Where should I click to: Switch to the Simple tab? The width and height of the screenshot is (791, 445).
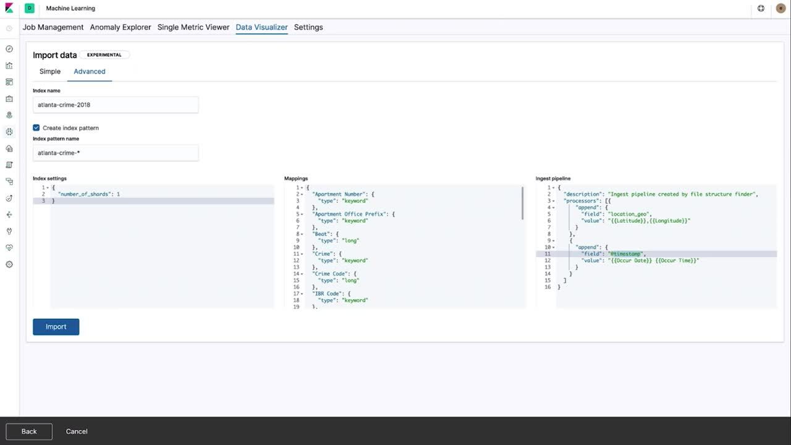tap(50, 72)
